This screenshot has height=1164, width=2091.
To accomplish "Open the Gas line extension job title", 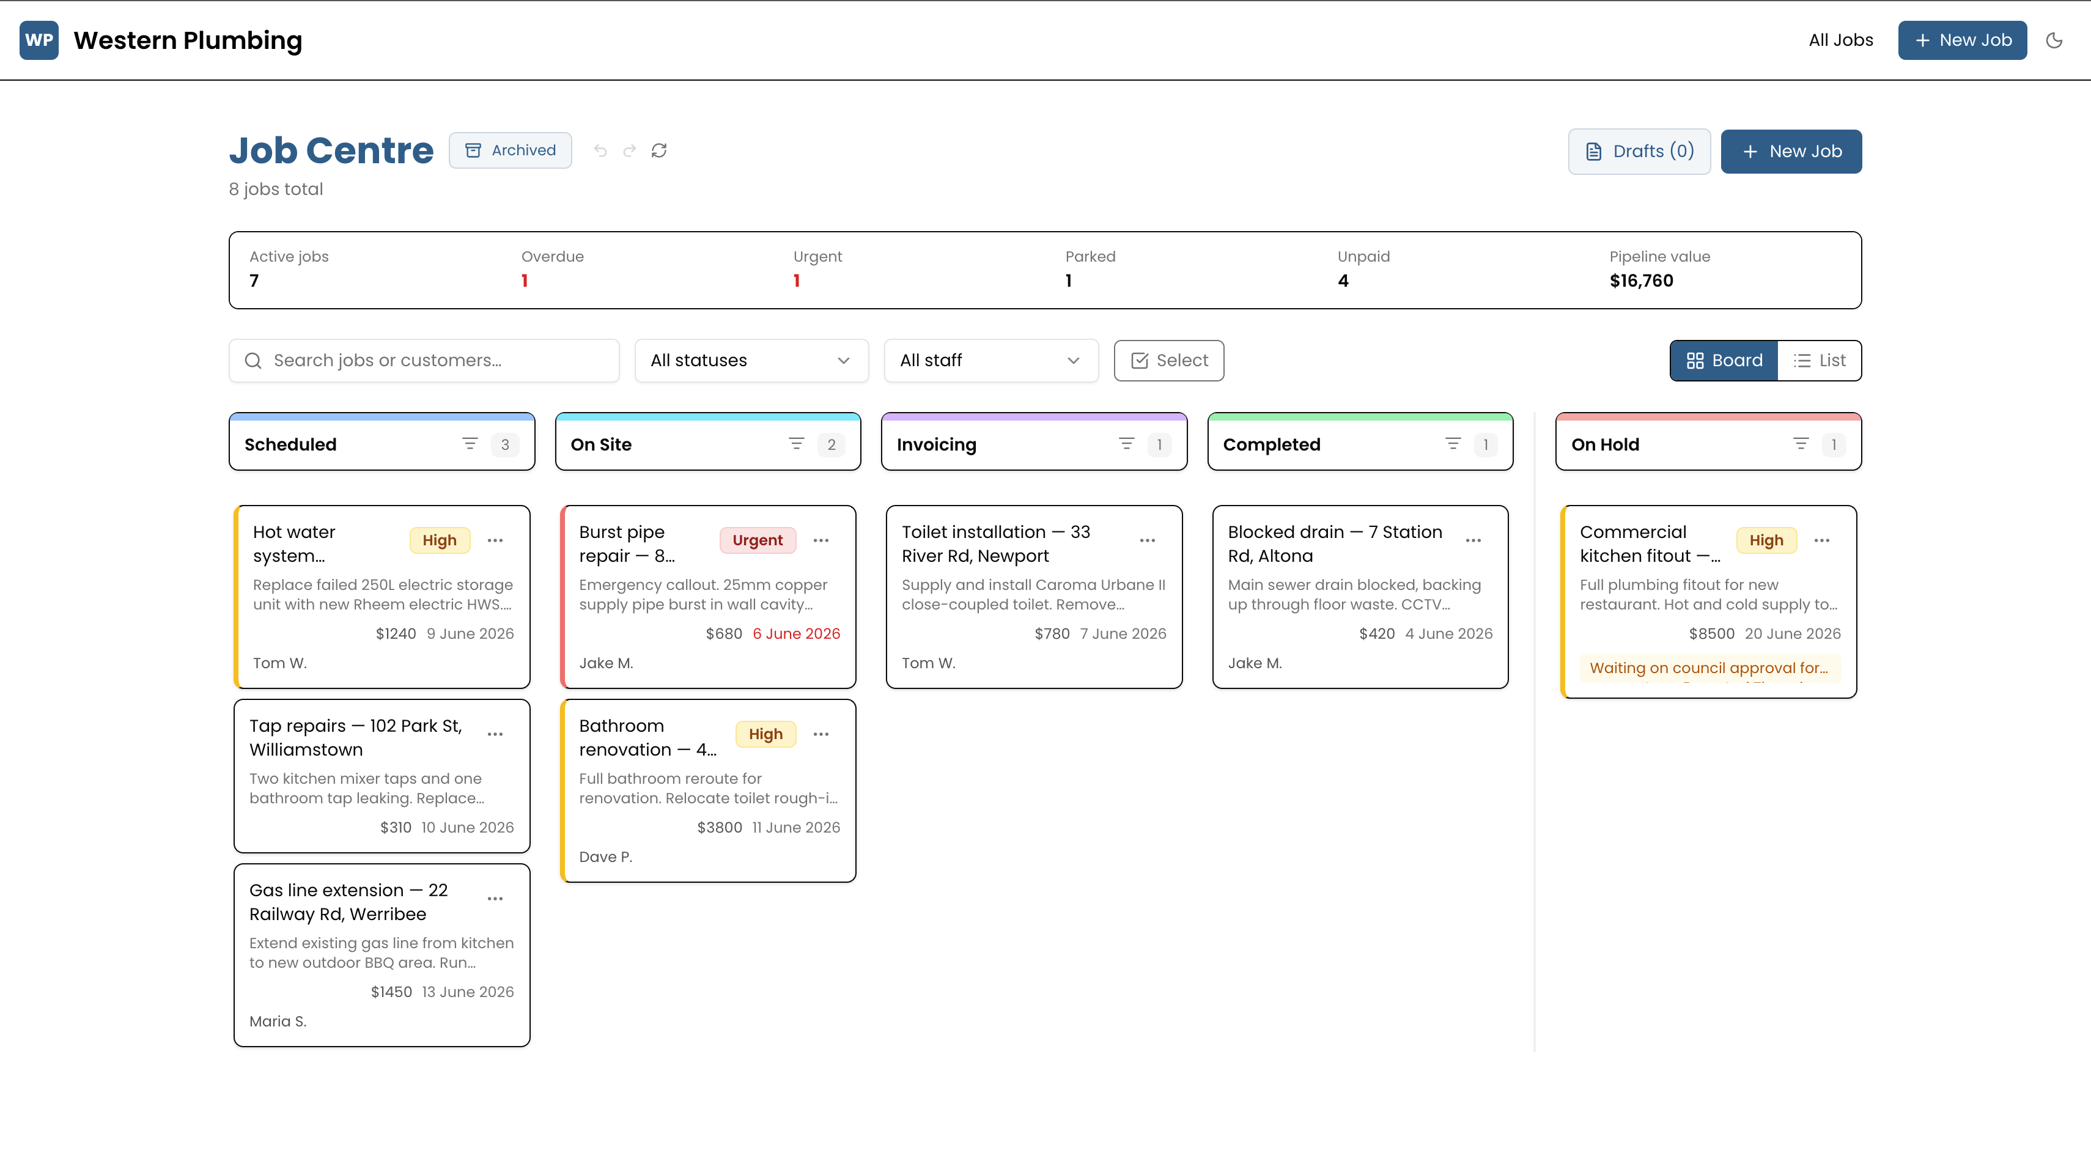I will 348,902.
